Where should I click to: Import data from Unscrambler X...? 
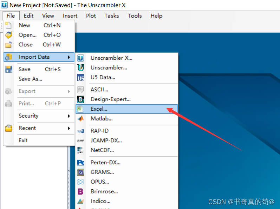point(126,58)
